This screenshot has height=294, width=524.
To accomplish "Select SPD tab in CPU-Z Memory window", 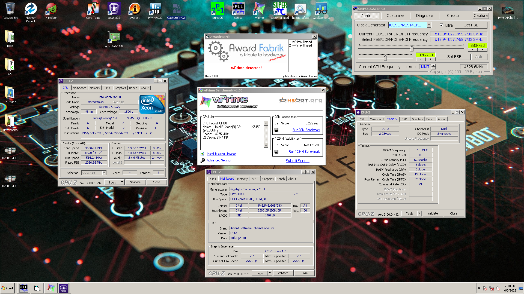I will click(404, 119).
